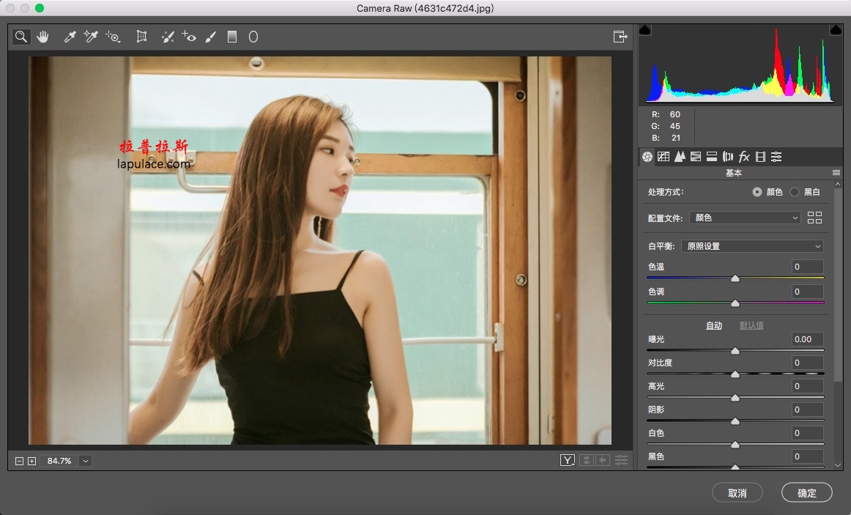Select the 黑白 processing radio button

point(795,192)
